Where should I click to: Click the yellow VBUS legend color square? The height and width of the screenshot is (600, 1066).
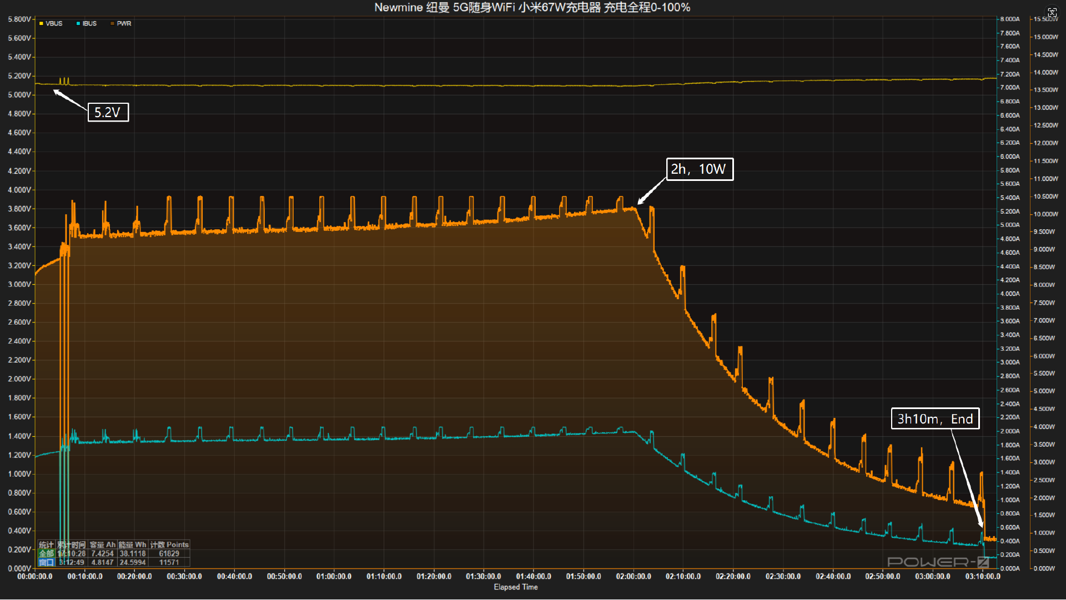41,23
